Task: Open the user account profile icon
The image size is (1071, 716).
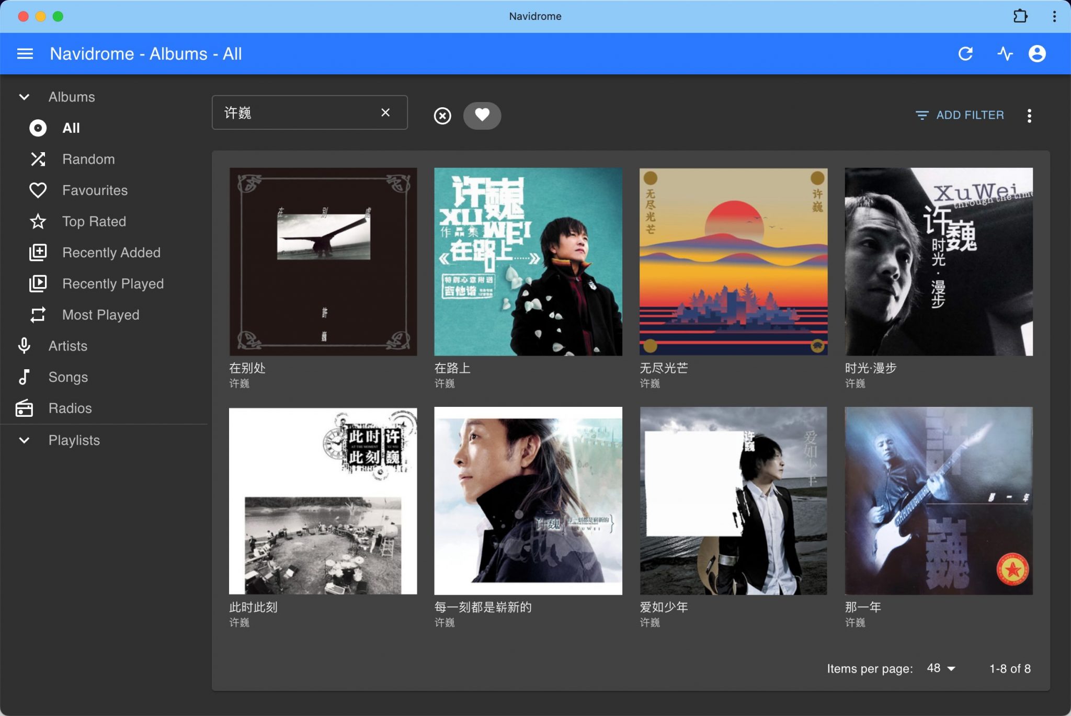Action: (x=1037, y=54)
